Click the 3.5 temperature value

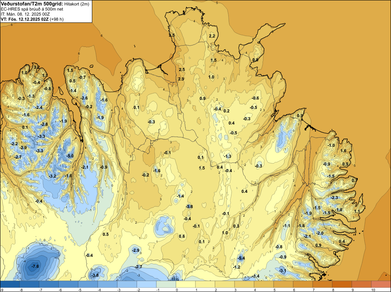[x=172, y=36]
